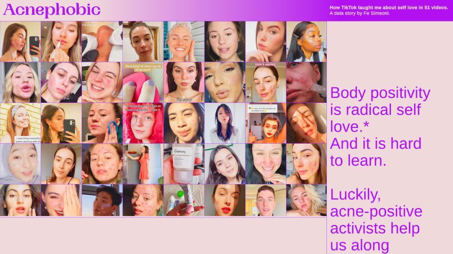Open the red phone mirror selfie thumbnail
The width and height of the screenshot is (453, 254).
(x=20, y=41)
